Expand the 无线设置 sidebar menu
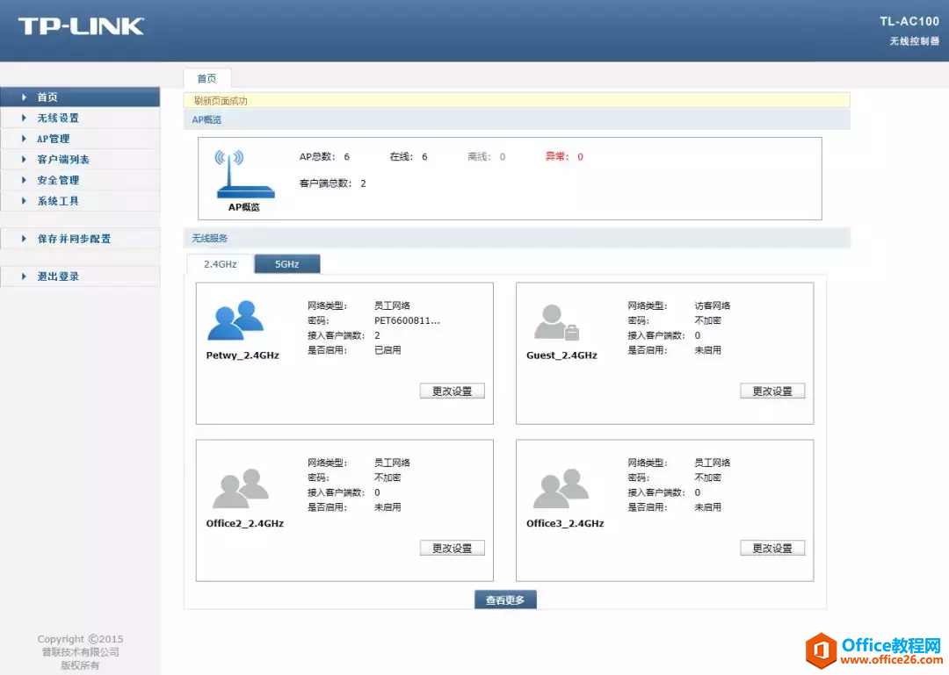The height and width of the screenshot is (675, 949). pos(58,118)
